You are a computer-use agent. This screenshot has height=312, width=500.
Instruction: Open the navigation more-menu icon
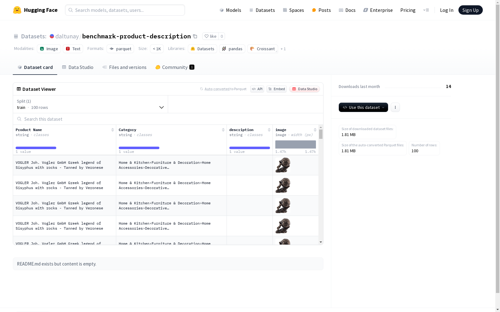click(426, 10)
